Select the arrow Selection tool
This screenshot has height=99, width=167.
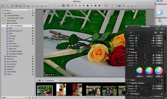68,6
